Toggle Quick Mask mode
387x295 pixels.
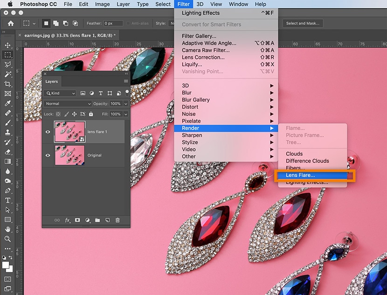[8, 279]
